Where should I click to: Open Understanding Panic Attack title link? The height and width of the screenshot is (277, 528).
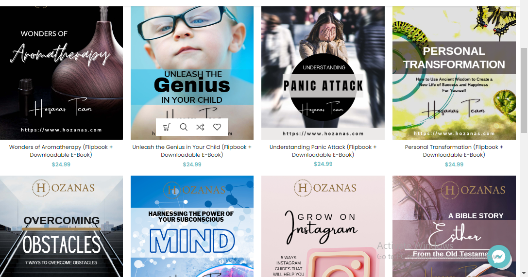[323, 151]
